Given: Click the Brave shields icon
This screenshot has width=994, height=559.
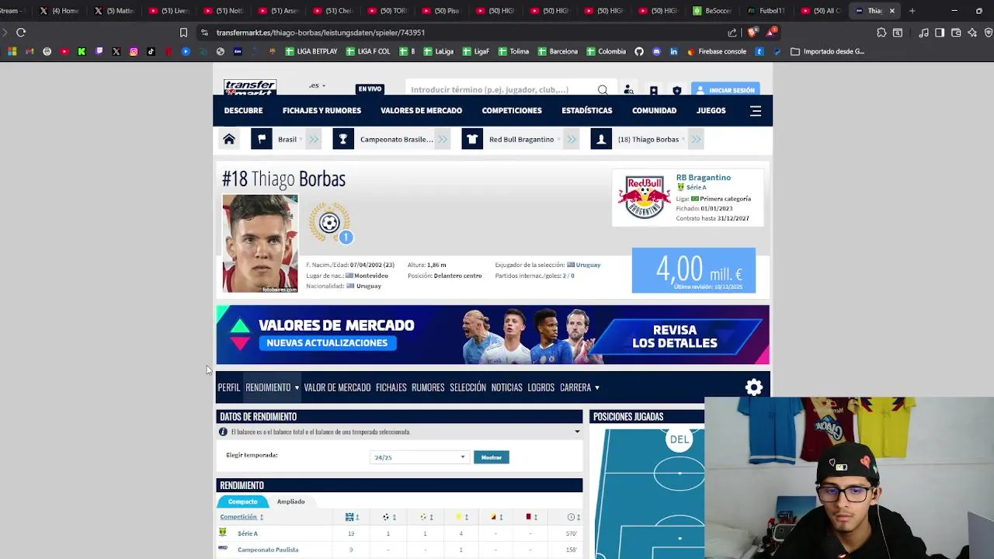Looking at the screenshot, I should [752, 33].
